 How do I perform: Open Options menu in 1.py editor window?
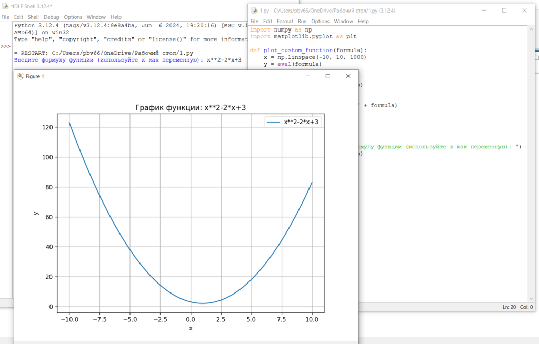pos(321,22)
